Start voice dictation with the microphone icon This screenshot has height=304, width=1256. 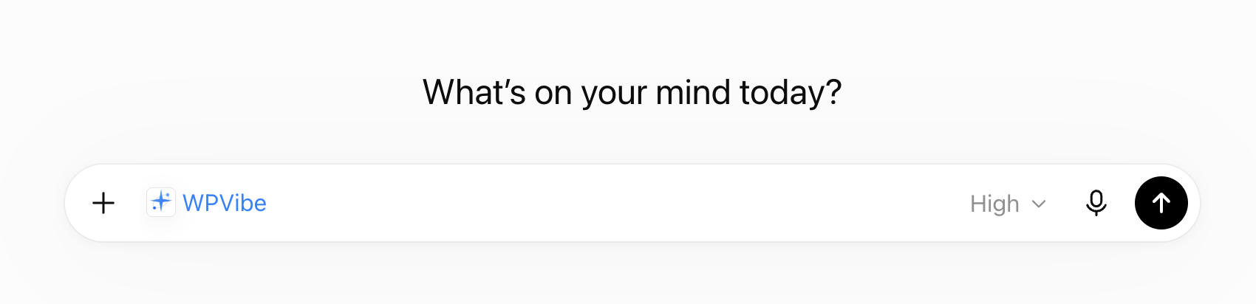click(x=1096, y=203)
